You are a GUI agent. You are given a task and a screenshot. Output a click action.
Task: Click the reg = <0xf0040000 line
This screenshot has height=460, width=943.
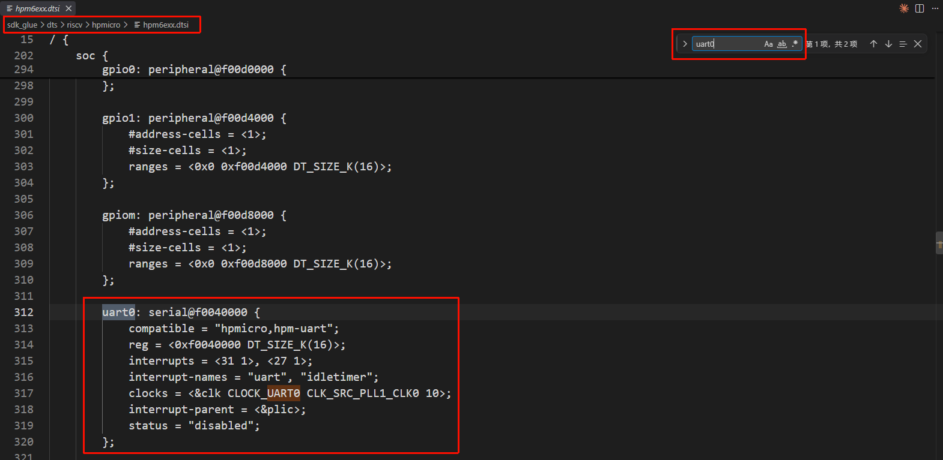click(237, 345)
